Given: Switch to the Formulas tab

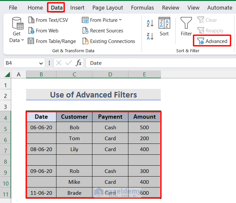Looking at the screenshot, I should [142, 8].
